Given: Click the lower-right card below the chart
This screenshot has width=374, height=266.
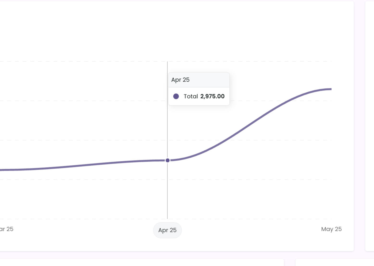Looking at the screenshot, I should point(334,262).
